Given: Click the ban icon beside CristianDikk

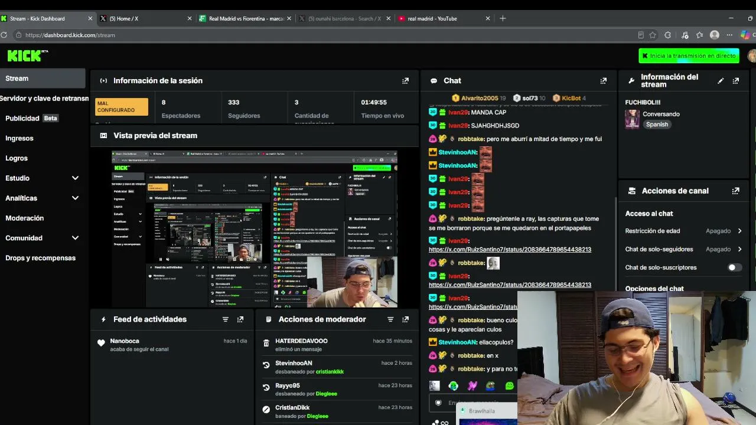Looking at the screenshot, I should pyautogui.click(x=266, y=410).
